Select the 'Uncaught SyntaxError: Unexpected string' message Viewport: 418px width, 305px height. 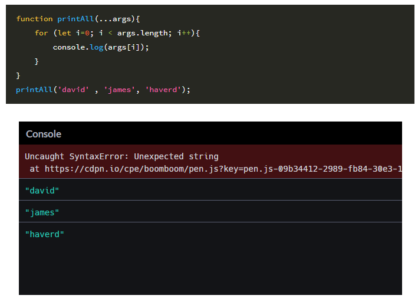[121, 156]
